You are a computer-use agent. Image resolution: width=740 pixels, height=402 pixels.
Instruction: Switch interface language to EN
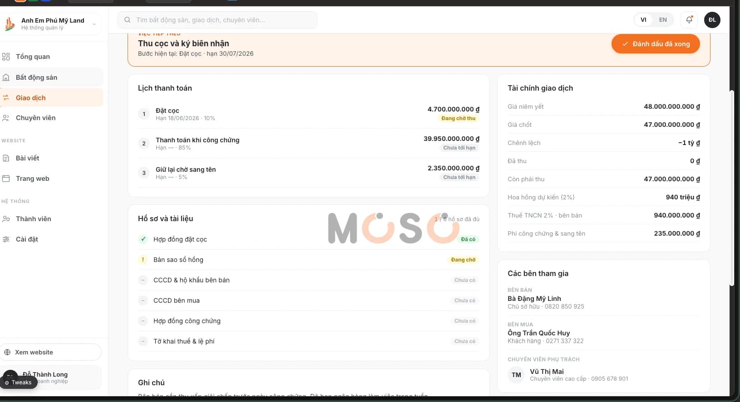point(663,20)
